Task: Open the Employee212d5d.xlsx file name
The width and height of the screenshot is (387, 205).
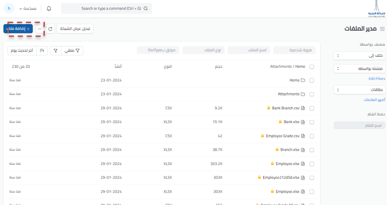Action: click(281, 177)
